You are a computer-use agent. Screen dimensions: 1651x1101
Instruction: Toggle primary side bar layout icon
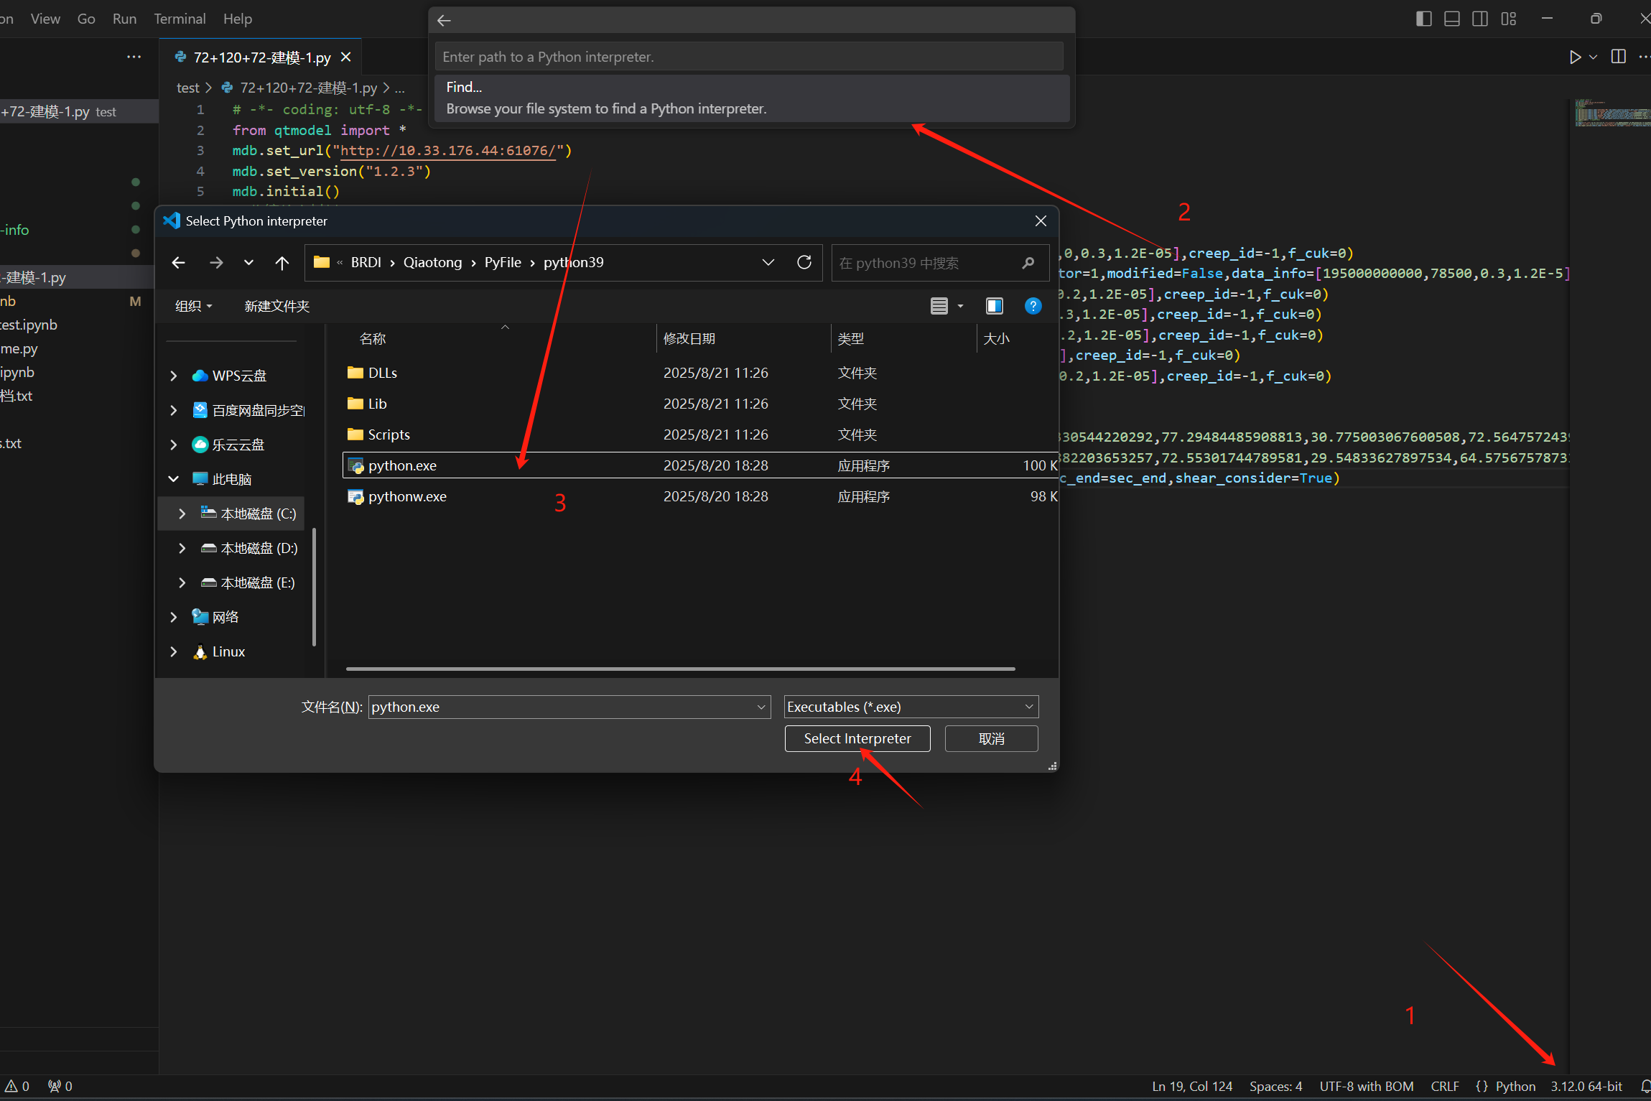tap(1423, 19)
